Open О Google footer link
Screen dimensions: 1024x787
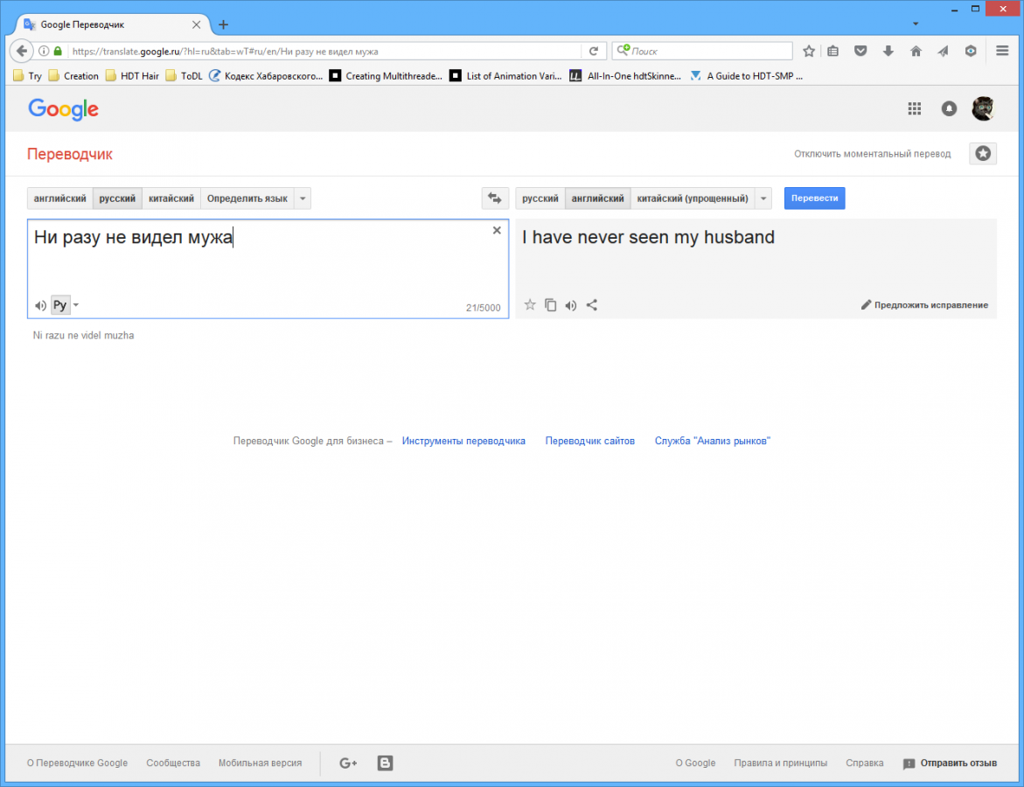coord(695,763)
